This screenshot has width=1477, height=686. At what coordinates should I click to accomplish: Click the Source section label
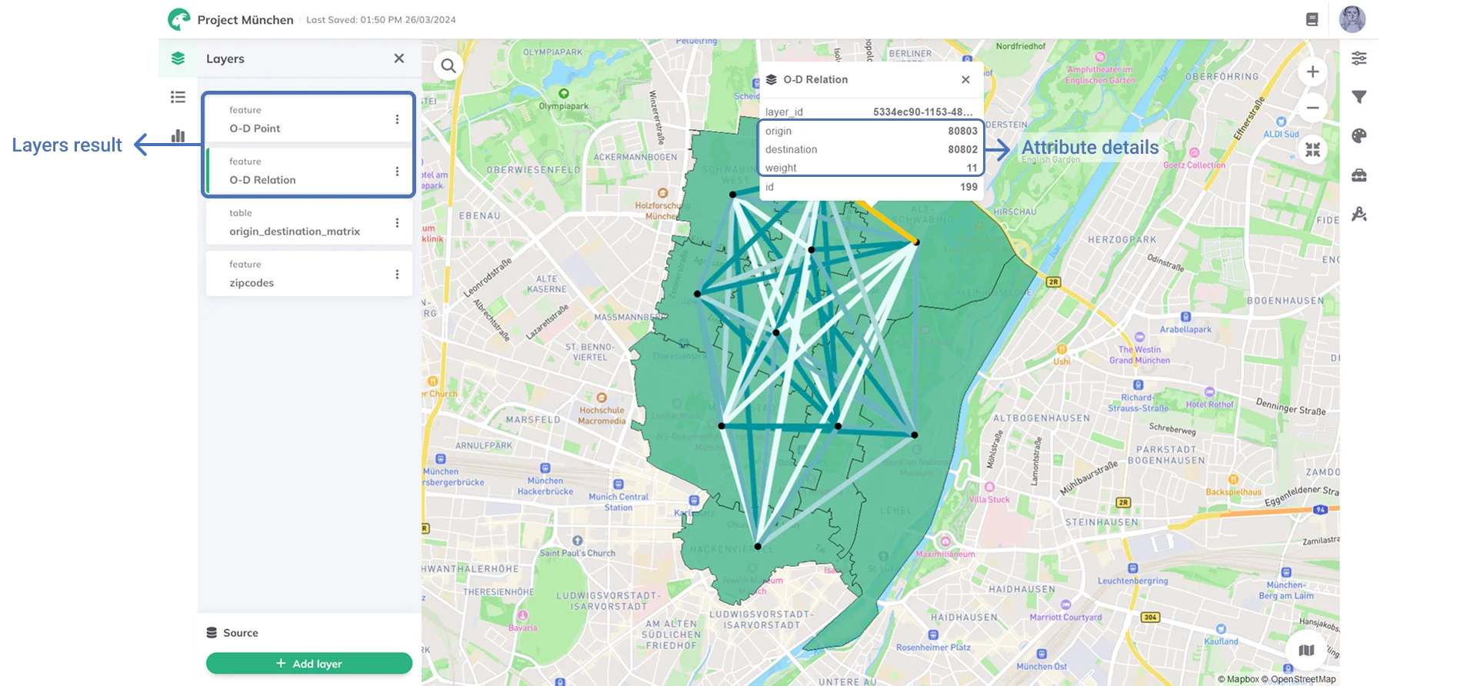point(241,633)
